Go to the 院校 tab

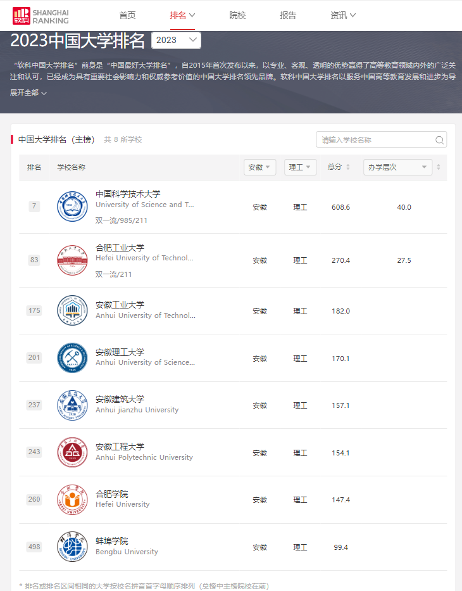pos(237,15)
